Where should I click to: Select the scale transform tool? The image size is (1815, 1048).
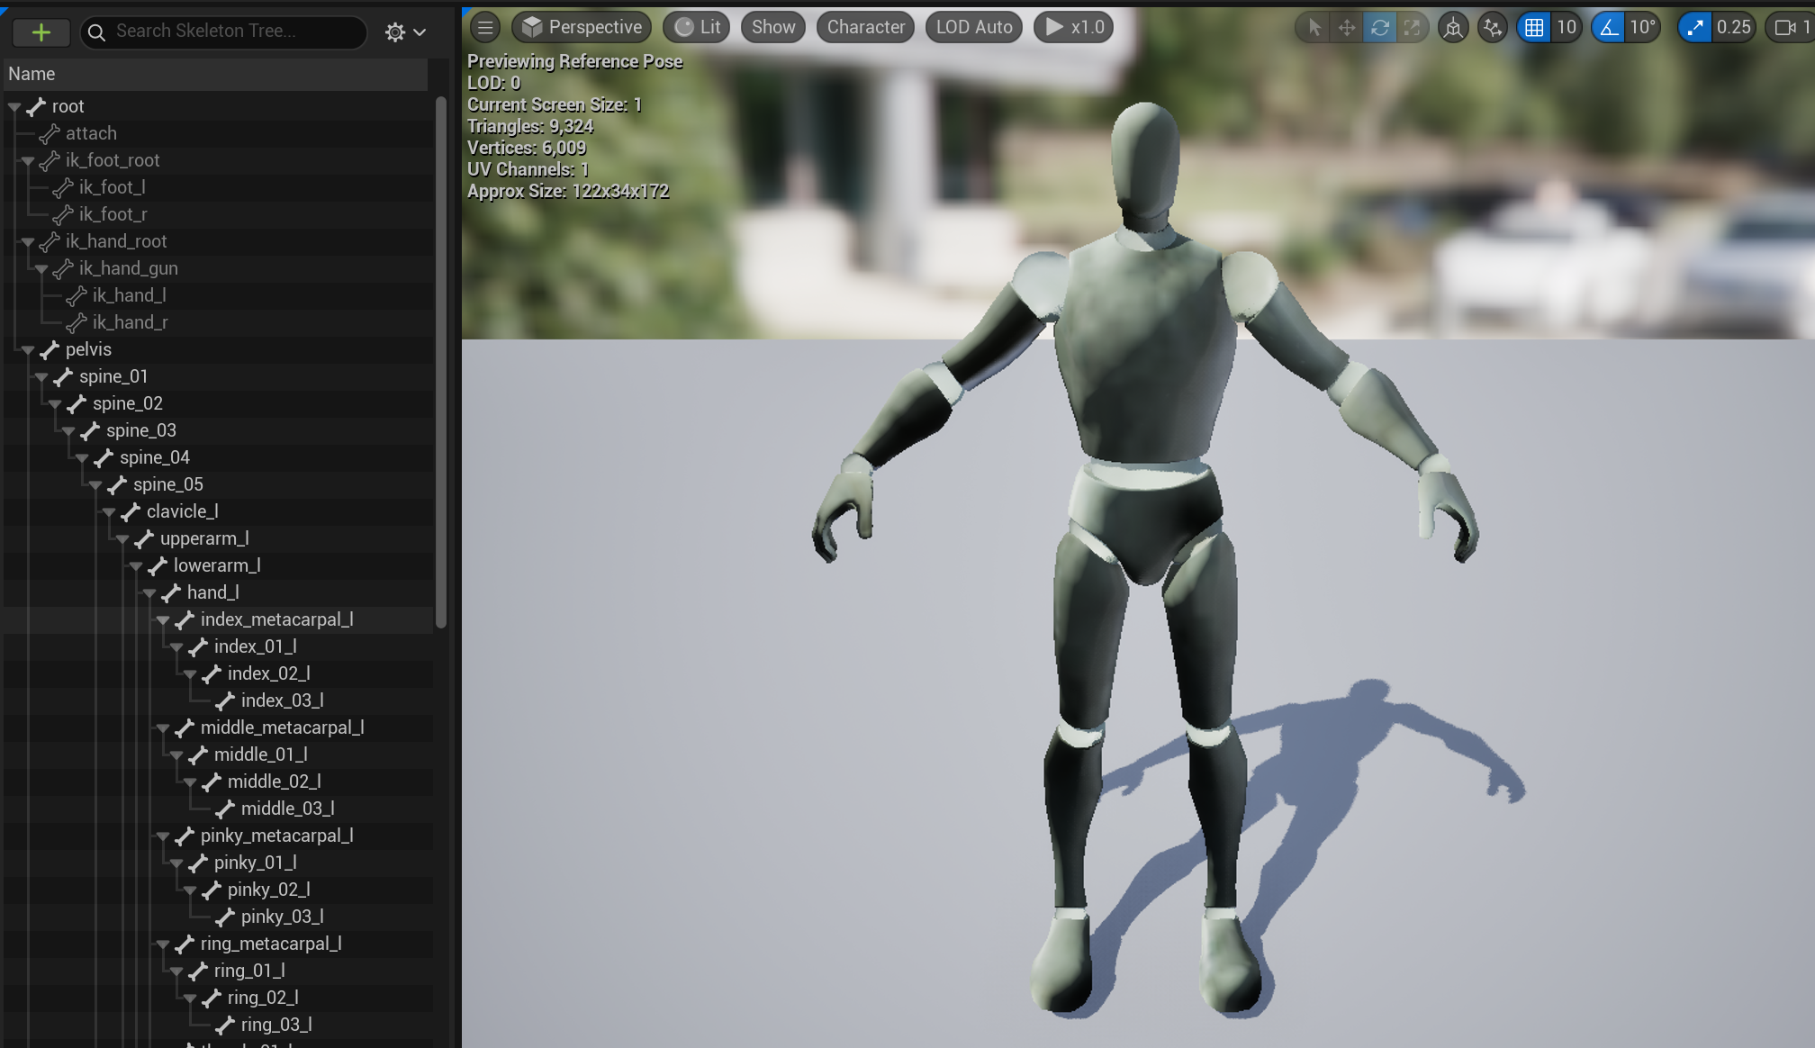tap(1413, 28)
